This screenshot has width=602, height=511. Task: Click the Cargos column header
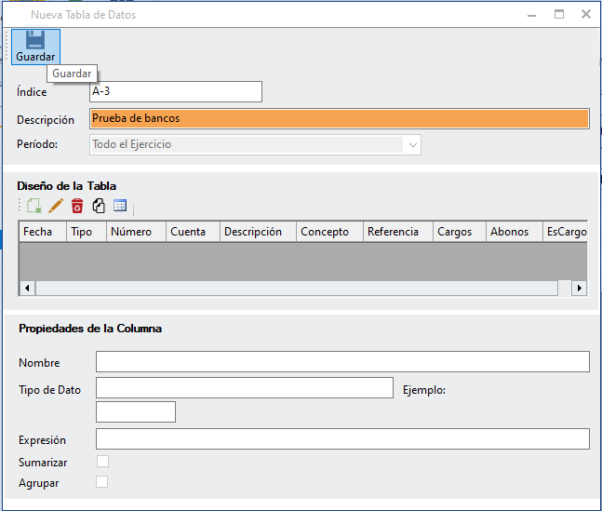pyautogui.click(x=460, y=232)
